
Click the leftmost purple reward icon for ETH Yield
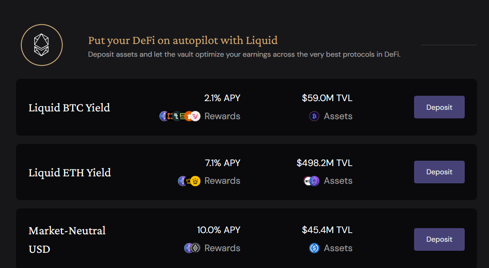pyautogui.click(x=182, y=181)
